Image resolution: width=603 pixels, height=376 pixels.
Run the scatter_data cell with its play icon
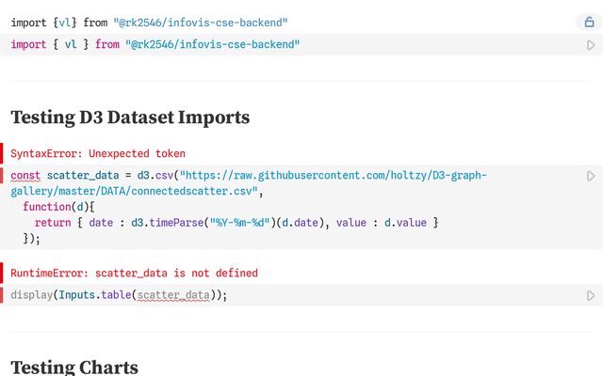591,176
